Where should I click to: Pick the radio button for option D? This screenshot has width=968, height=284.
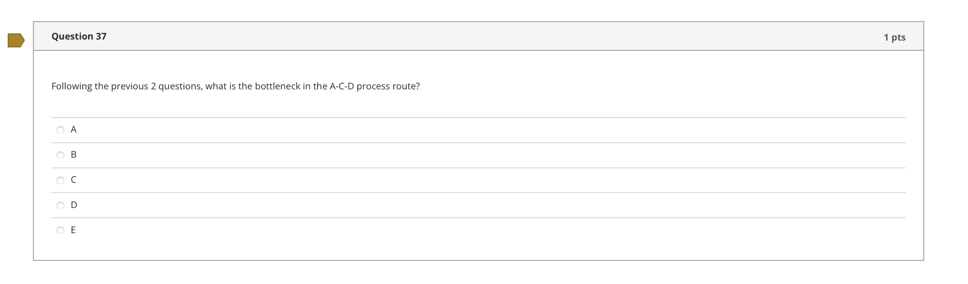coord(61,205)
